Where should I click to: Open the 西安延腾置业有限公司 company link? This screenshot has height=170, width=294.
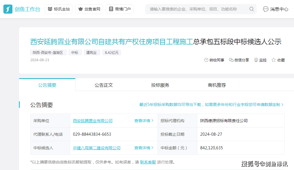[x=93, y=121]
